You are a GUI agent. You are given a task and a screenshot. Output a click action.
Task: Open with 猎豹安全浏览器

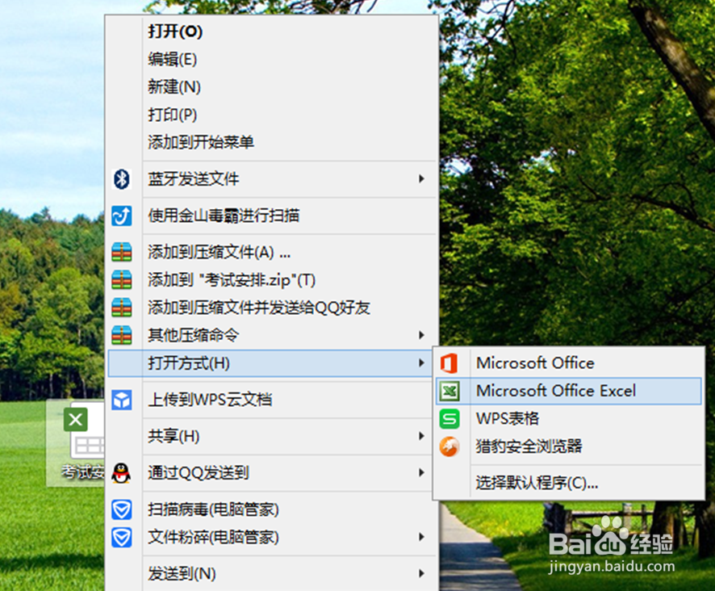pos(569,446)
